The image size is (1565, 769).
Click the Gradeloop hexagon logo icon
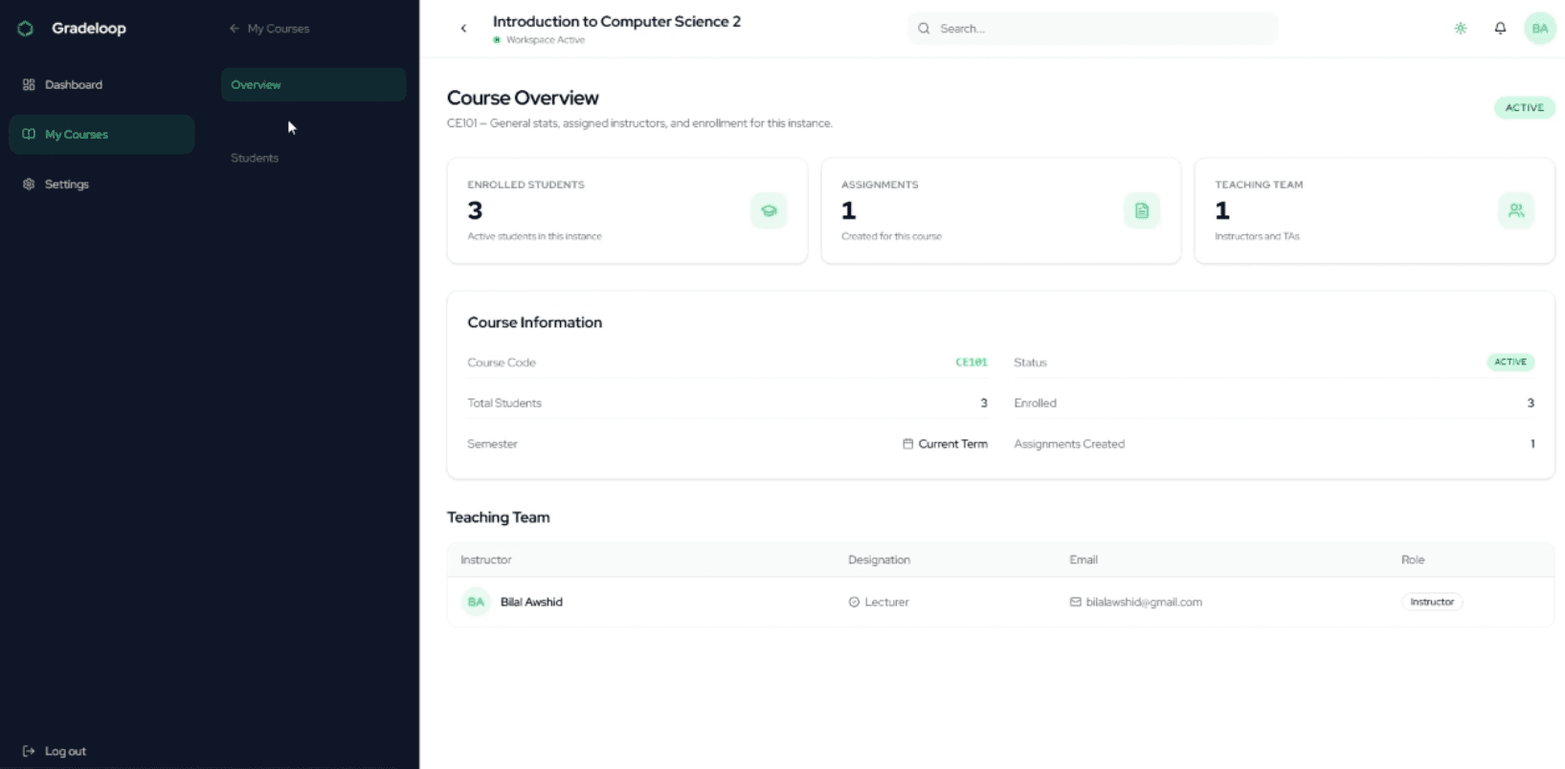(26, 29)
